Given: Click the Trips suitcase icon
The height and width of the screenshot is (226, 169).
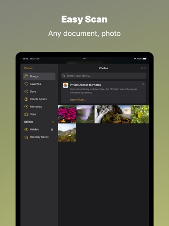Looking at the screenshot, I should click(26, 114).
